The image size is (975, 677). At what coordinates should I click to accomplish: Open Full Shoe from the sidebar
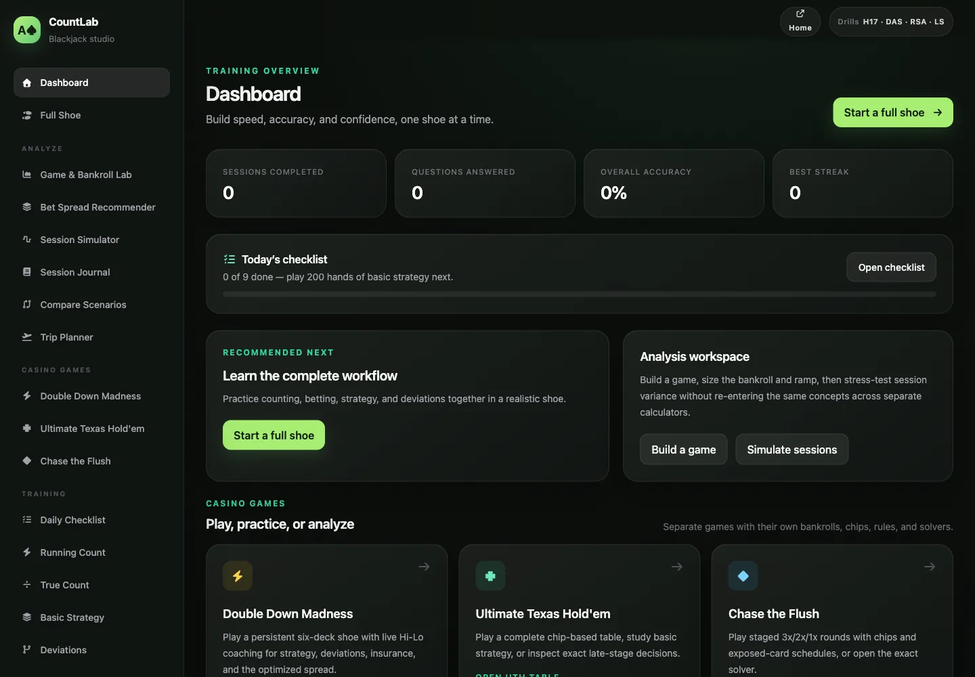[x=91, y=115]
